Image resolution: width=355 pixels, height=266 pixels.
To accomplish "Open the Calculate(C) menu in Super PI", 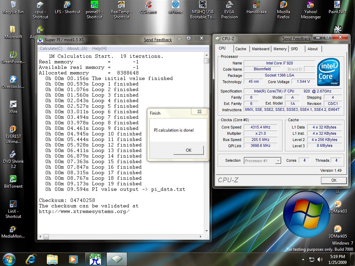I will pos(51,48).
